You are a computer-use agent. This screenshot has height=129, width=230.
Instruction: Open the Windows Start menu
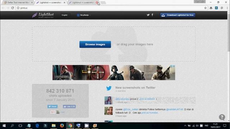[4, 126]
